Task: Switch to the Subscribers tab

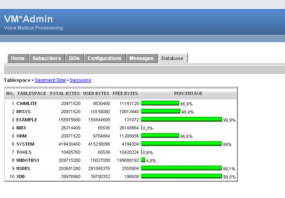Action: pyautogui.click(x=47, y=58)
